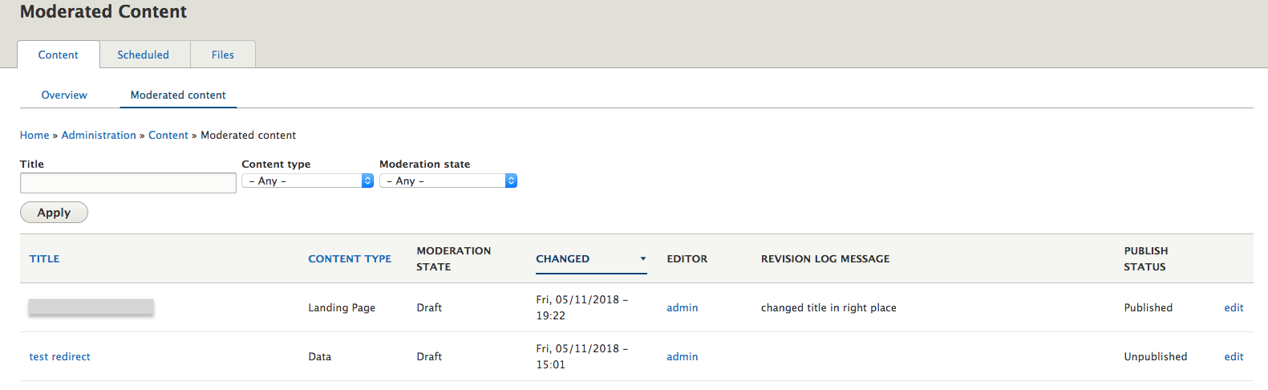Open the Moderation state dropdown

pos(448,181)
